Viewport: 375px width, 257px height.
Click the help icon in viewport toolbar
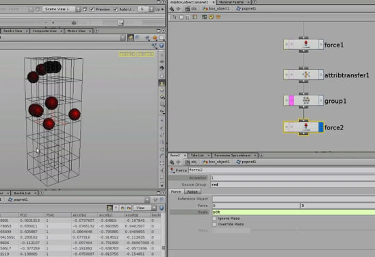coord(161,45)
